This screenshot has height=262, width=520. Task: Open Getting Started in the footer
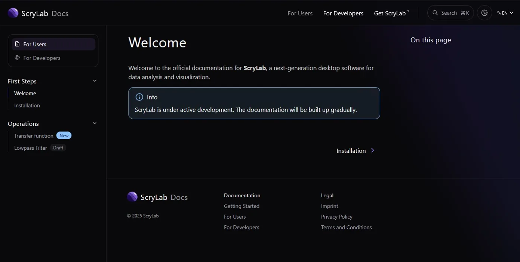coord(241,206)
